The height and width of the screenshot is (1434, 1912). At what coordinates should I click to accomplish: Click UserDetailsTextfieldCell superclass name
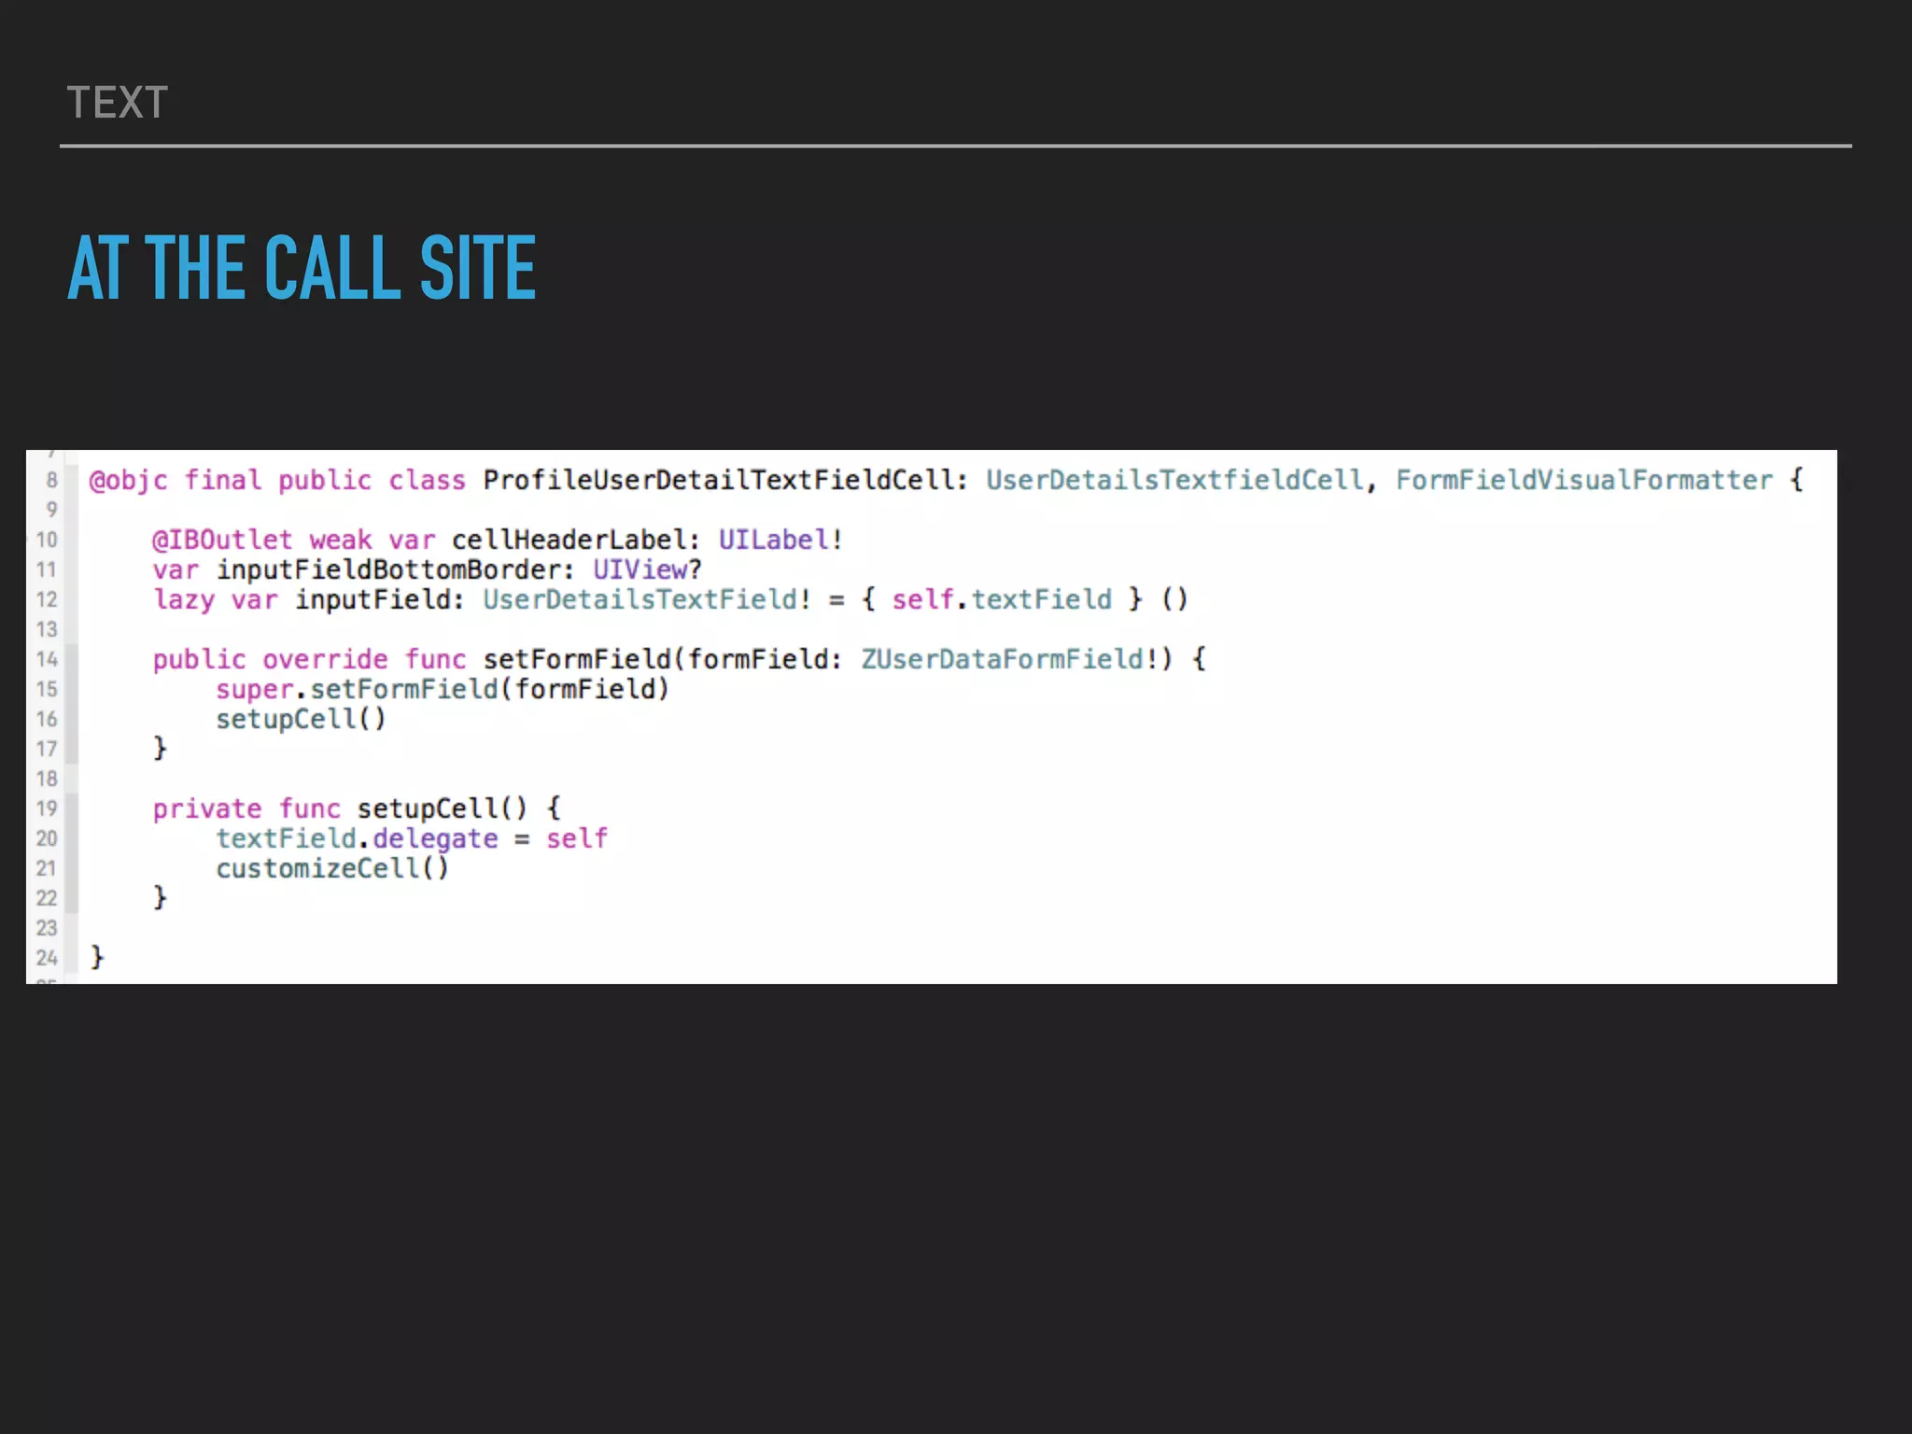click(x=1174, y=481)
